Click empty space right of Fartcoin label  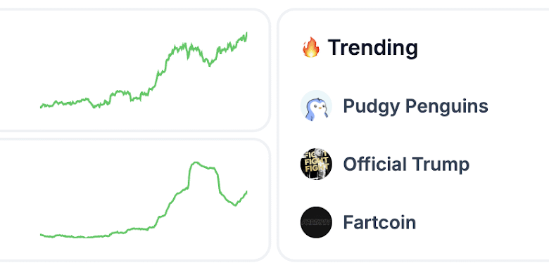pos(483,222)
